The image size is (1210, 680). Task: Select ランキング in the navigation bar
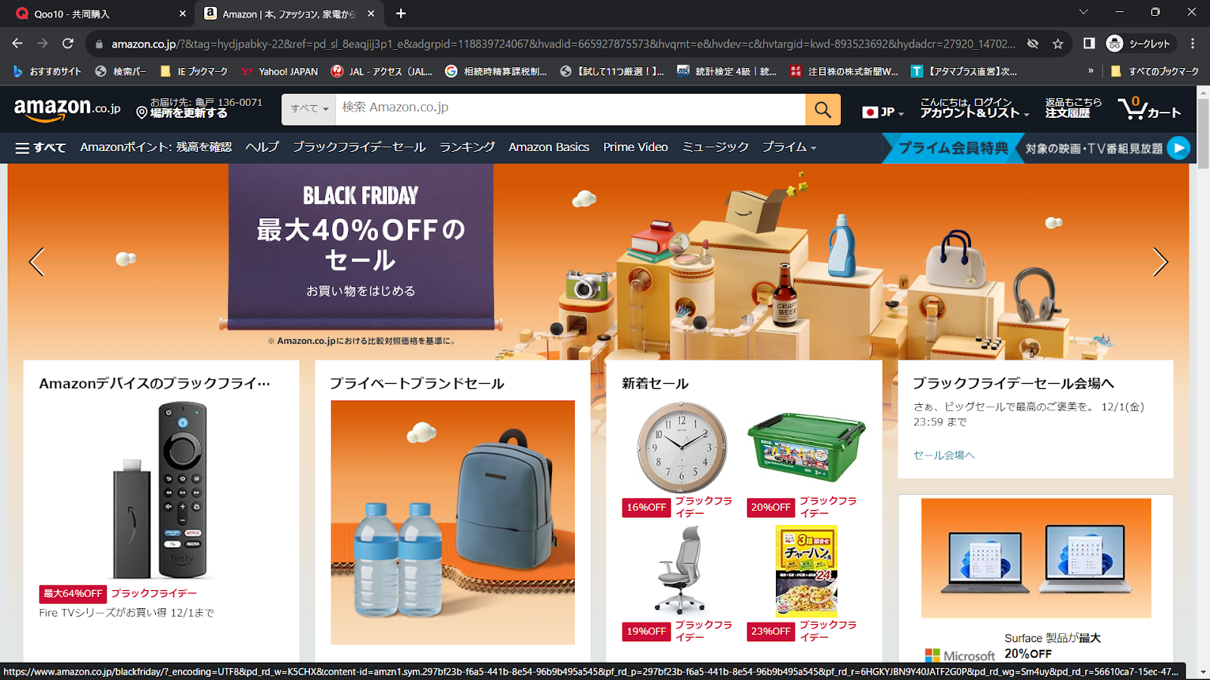tap(467, 147)
